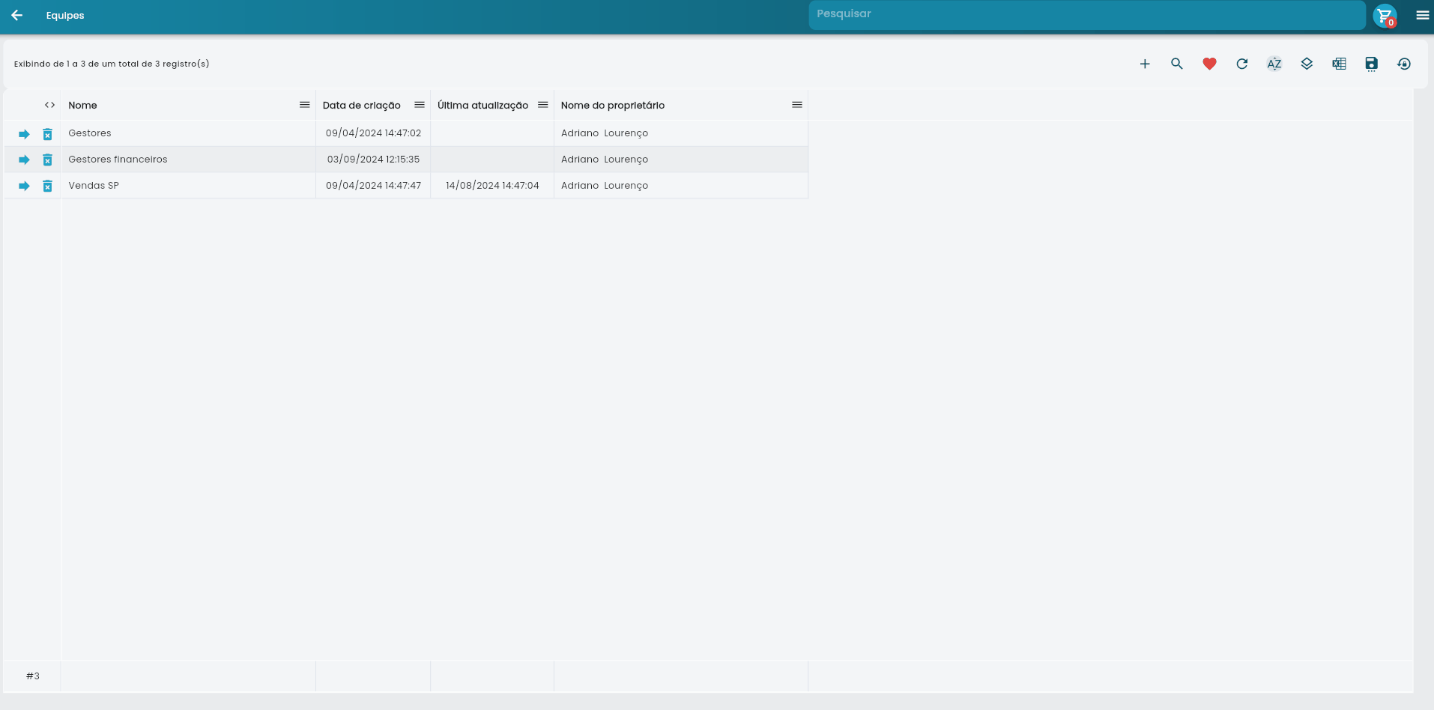Delete the Vendas SP team
This screenshot has width=1434, height=710.
(47, 186)
